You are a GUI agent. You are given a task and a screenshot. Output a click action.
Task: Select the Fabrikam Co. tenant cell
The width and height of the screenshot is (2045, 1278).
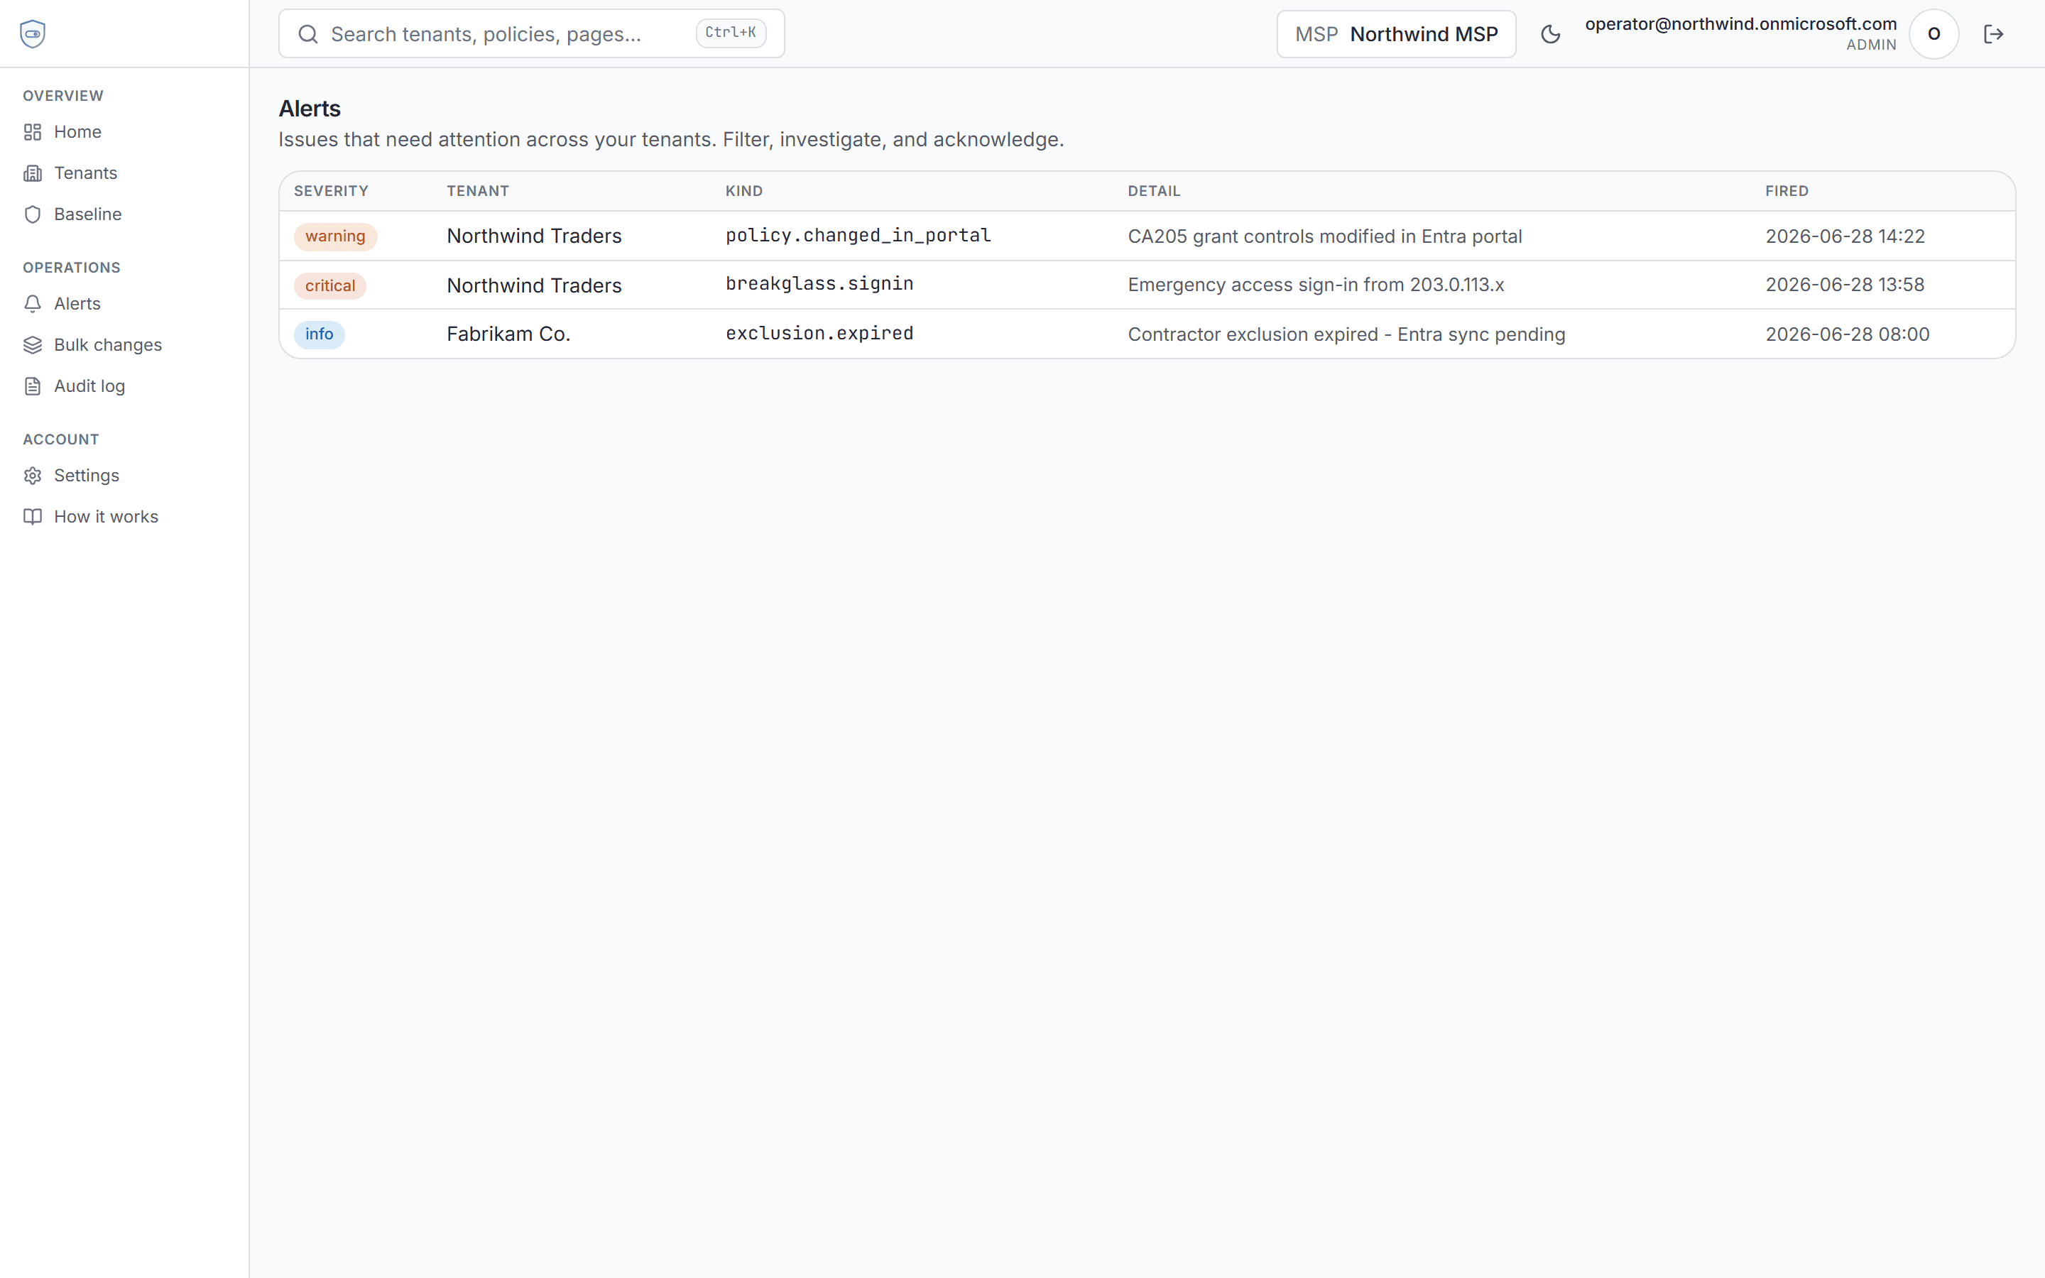click(x=508, y=334)
